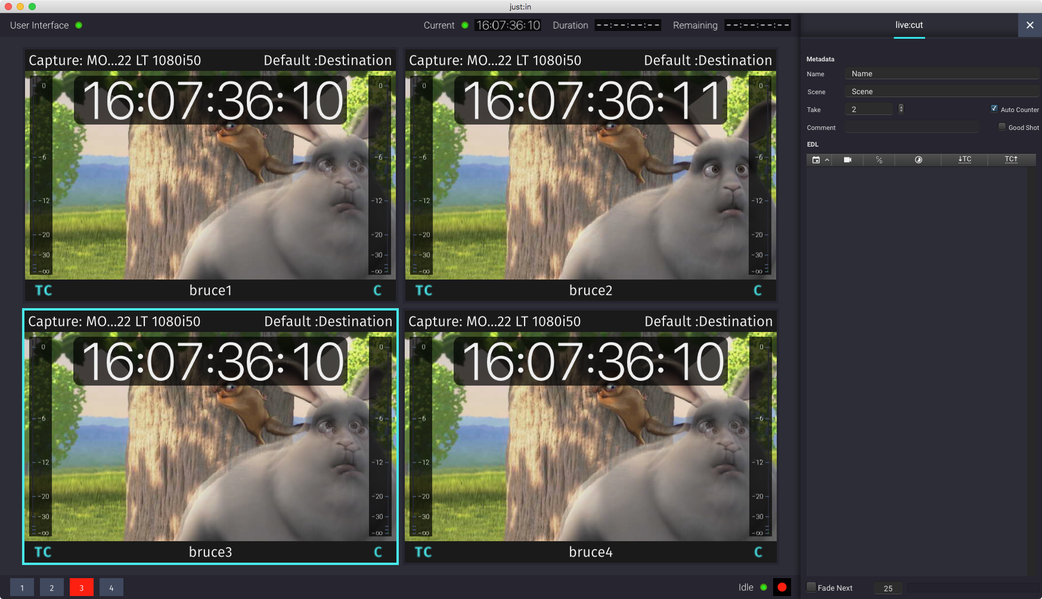Click bruce4 Capture: MO...22 LT 1080i50 label
The width and height of the screenshot is (1042, 599).
(494, 321)
